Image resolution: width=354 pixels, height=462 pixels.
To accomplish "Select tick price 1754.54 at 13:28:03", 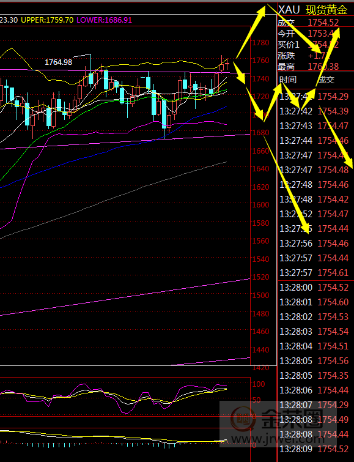I will (333, 332).
